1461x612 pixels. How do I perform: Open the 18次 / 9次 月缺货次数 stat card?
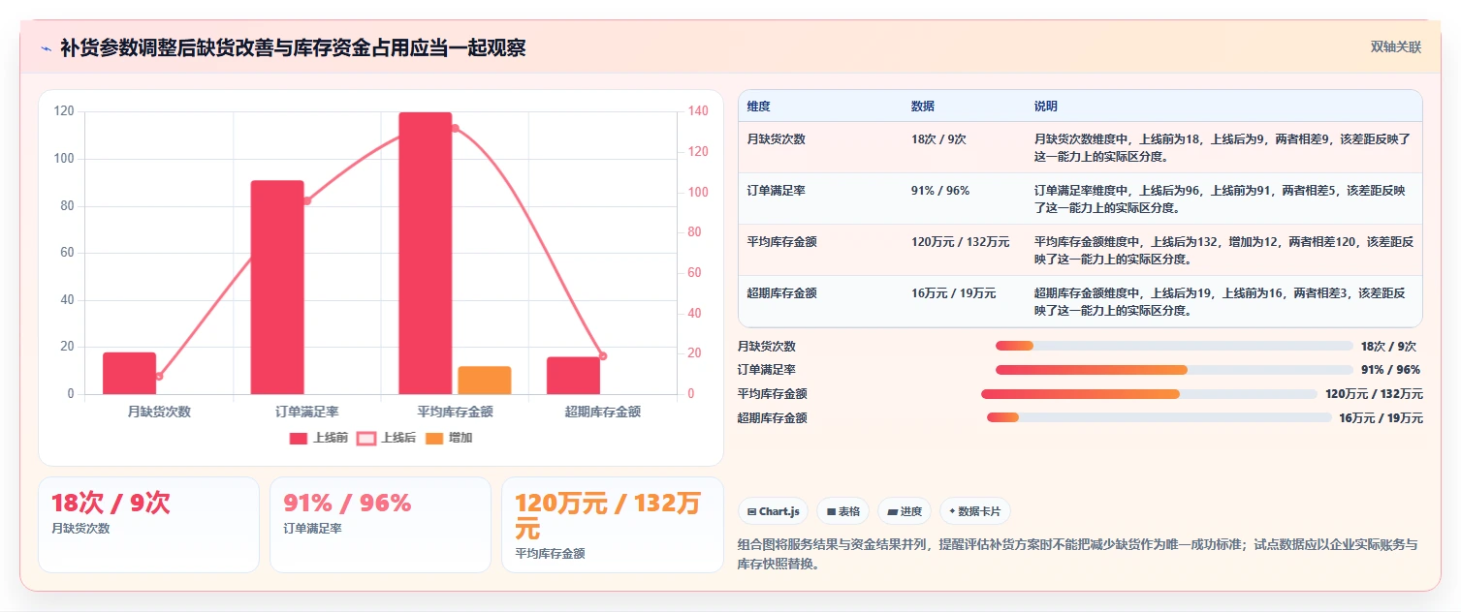148,525
